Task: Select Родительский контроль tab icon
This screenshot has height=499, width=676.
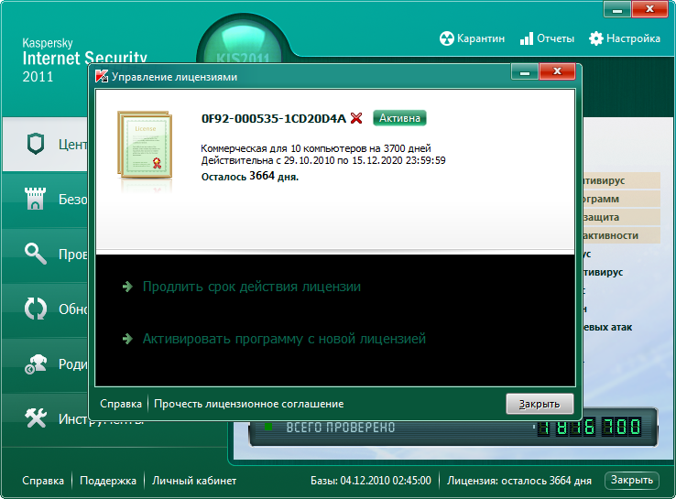Action: click(36, 364)
